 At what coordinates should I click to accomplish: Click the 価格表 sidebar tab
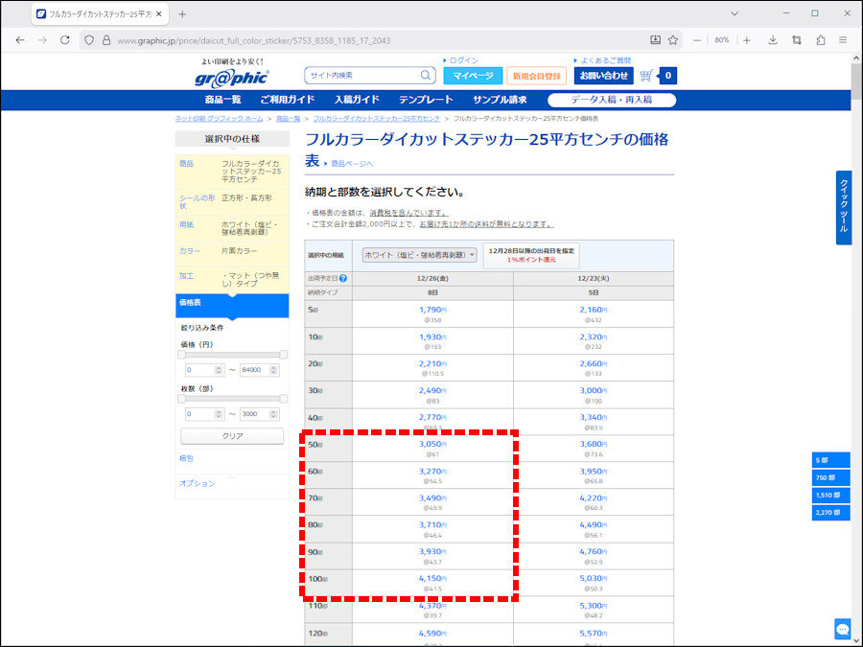232,306
